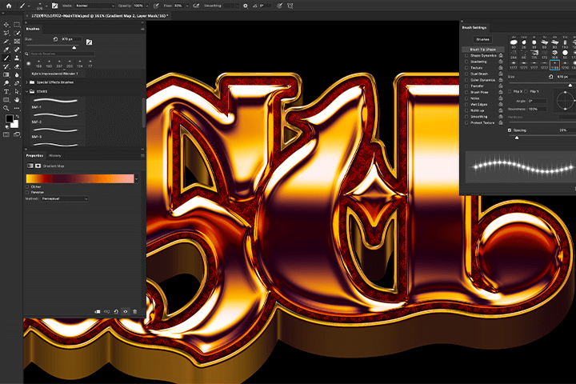Enable the Flip X checkbox
The image size is (576, 384).
[x=510, y=91]
